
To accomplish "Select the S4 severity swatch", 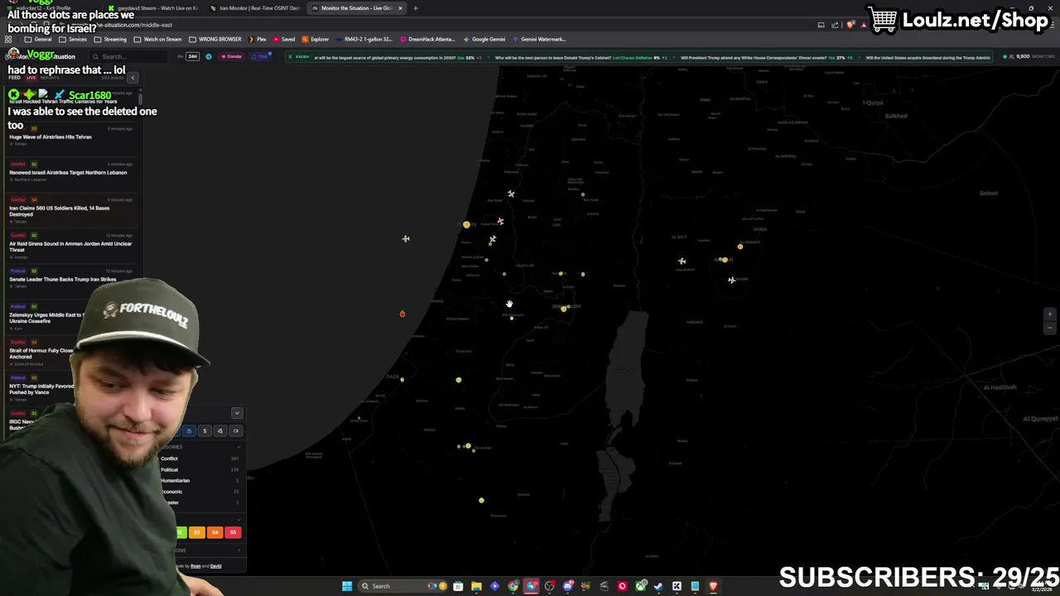I will coord(215,532).
